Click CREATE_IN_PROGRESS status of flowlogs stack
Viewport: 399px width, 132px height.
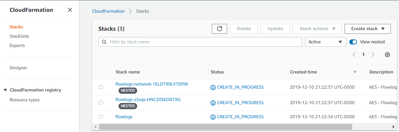(x=240, y=117)
